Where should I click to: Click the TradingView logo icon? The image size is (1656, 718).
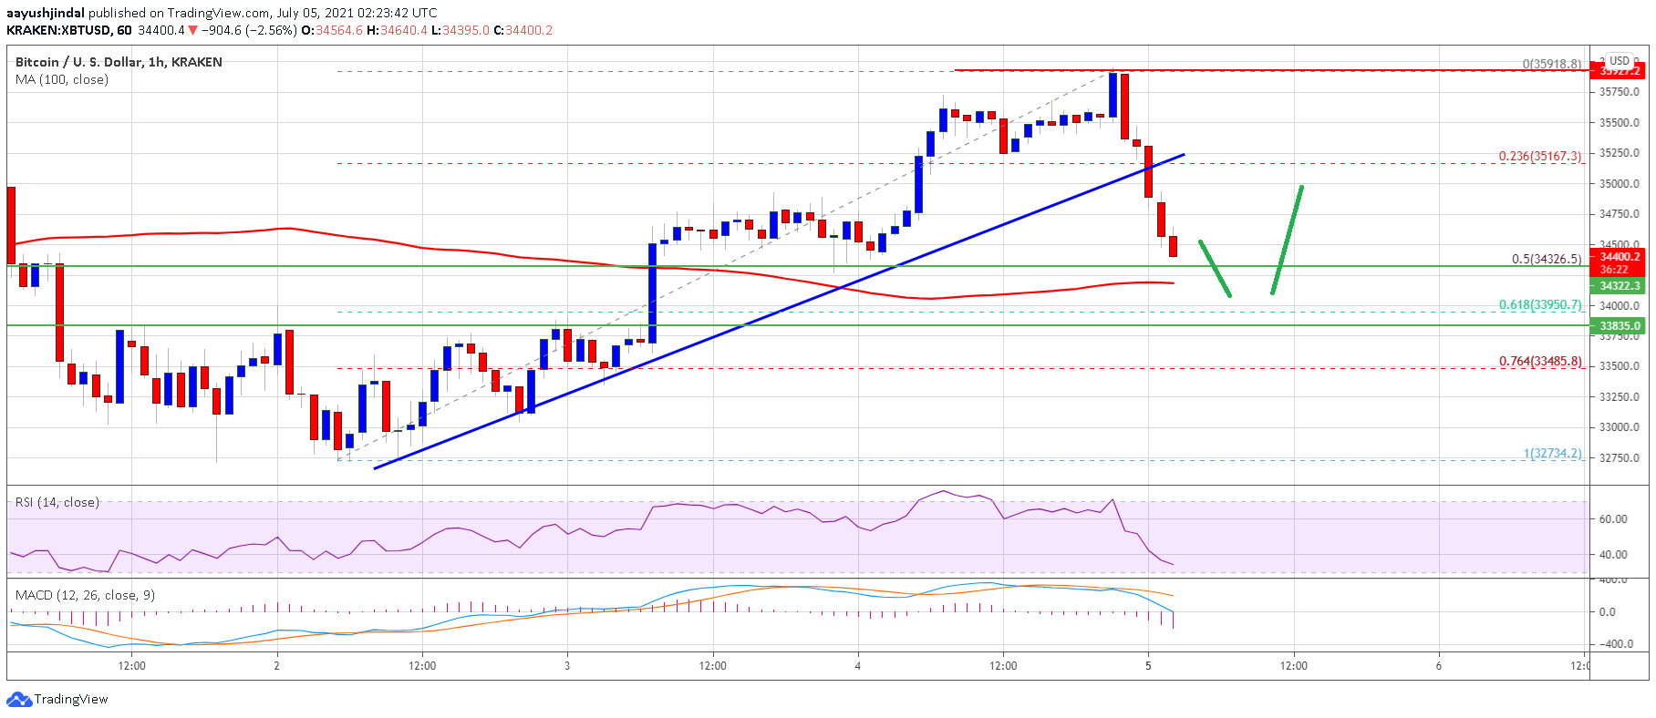(18, 699)
